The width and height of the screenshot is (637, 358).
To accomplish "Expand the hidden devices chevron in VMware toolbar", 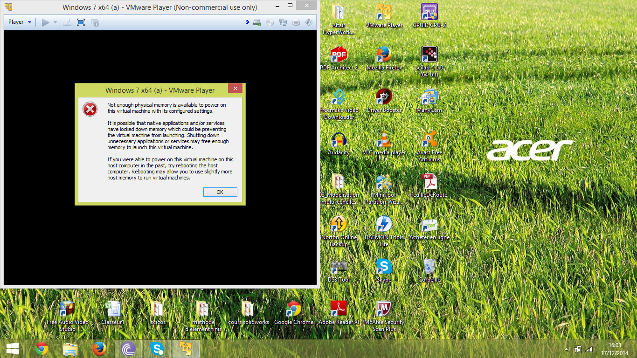I will [248, 22].
